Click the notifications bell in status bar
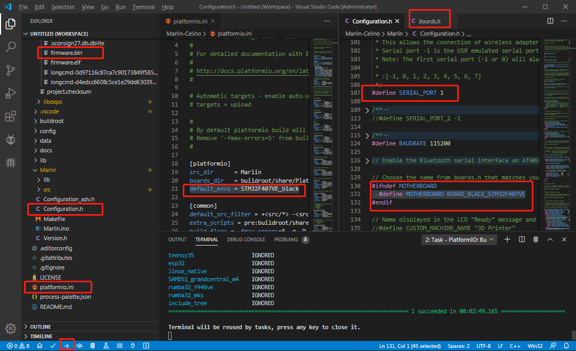The width and height of the screenshot is (576, 351). (x=566, y=346)
